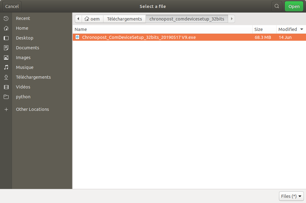
Task: Click the search magnifier icon
Action: coord(277,6)
